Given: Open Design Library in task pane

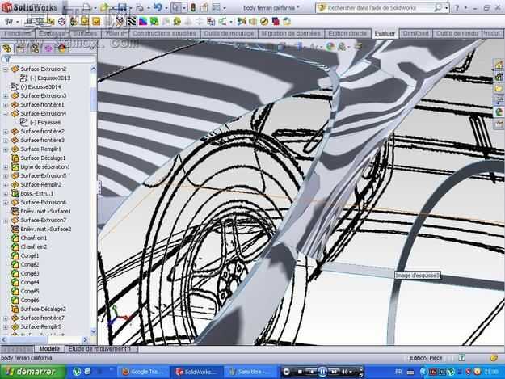Looking at the screenshot, I should [x=499, y=77].
